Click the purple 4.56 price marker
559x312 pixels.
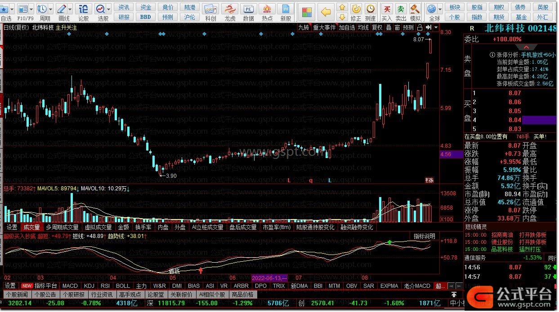tap(452, 154)
